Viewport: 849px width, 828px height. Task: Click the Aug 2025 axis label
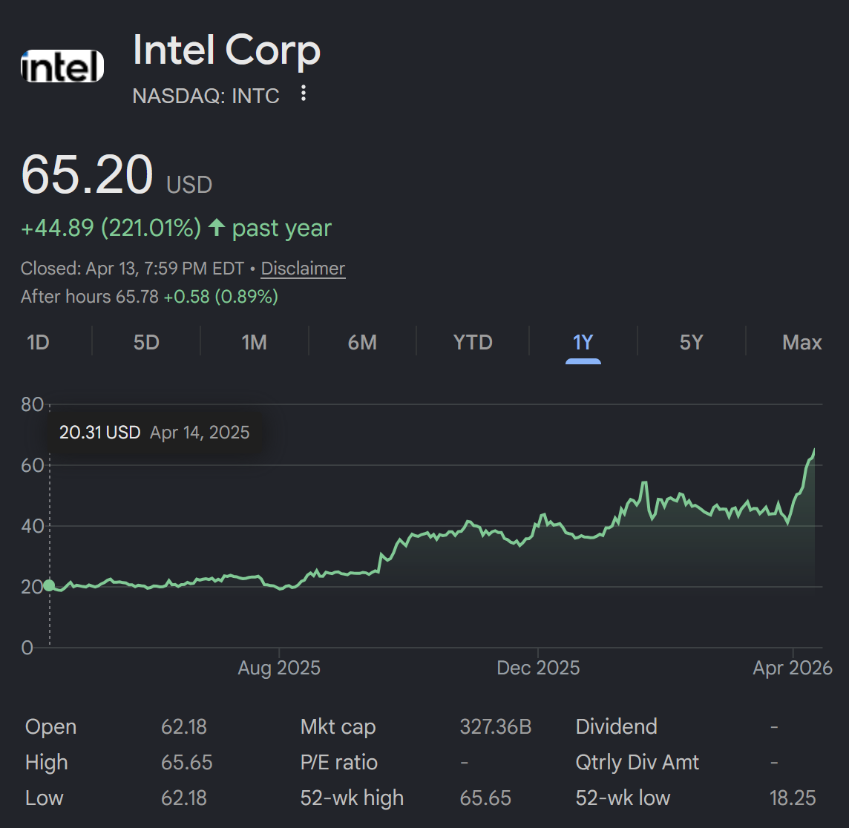[x=279, y=668]
